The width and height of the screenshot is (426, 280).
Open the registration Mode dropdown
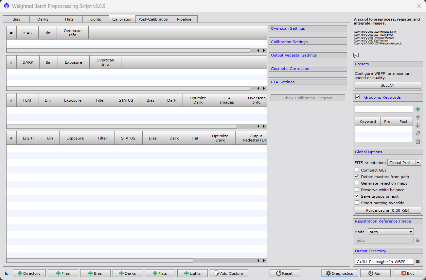pyautogui.click(x=391, y=232)
